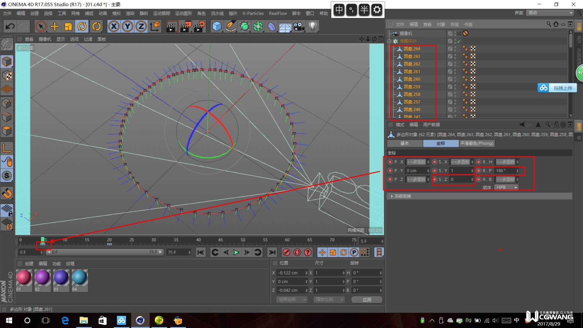Image resolution: width=583 pixels, height=328 pixels.
Task: Open the 启动 layout dropdown
Action: pos(550,13)
